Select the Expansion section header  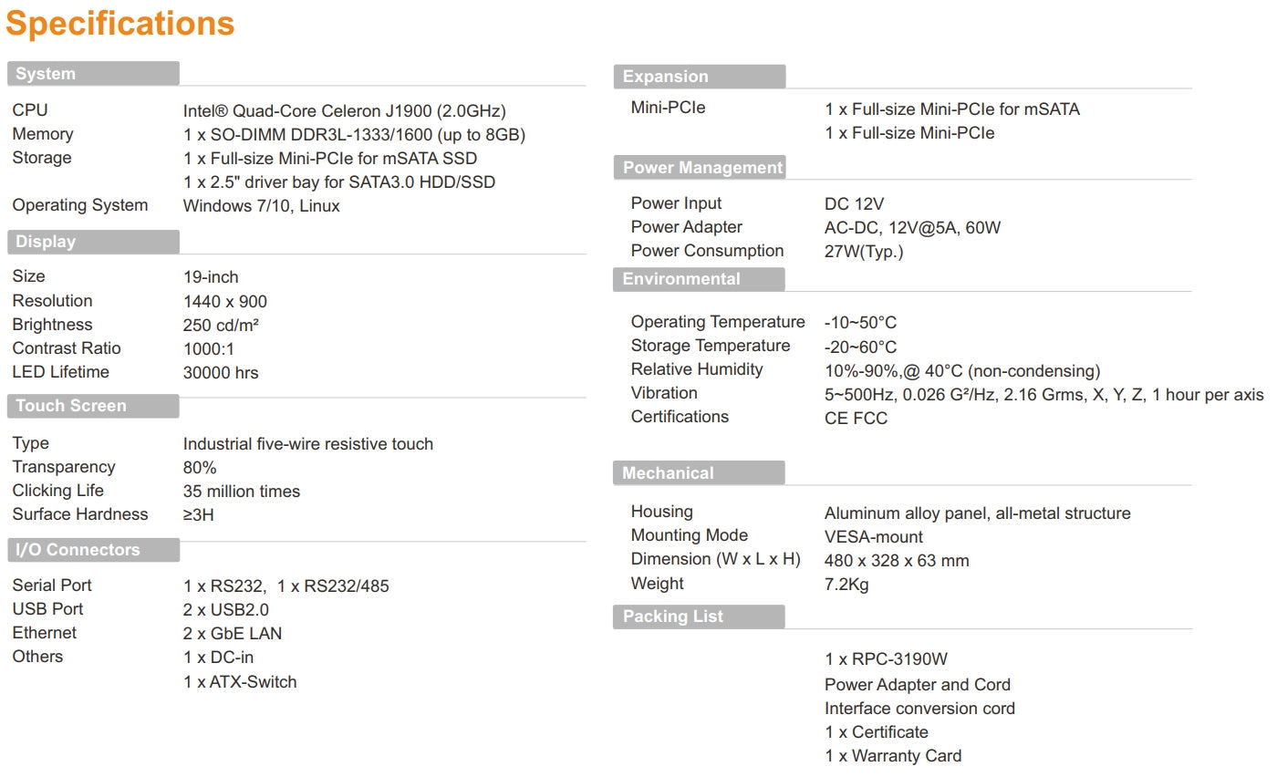[665, 77]
